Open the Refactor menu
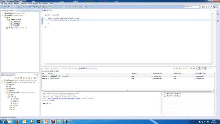Viewport: 220px width, 124px height. 16,4
